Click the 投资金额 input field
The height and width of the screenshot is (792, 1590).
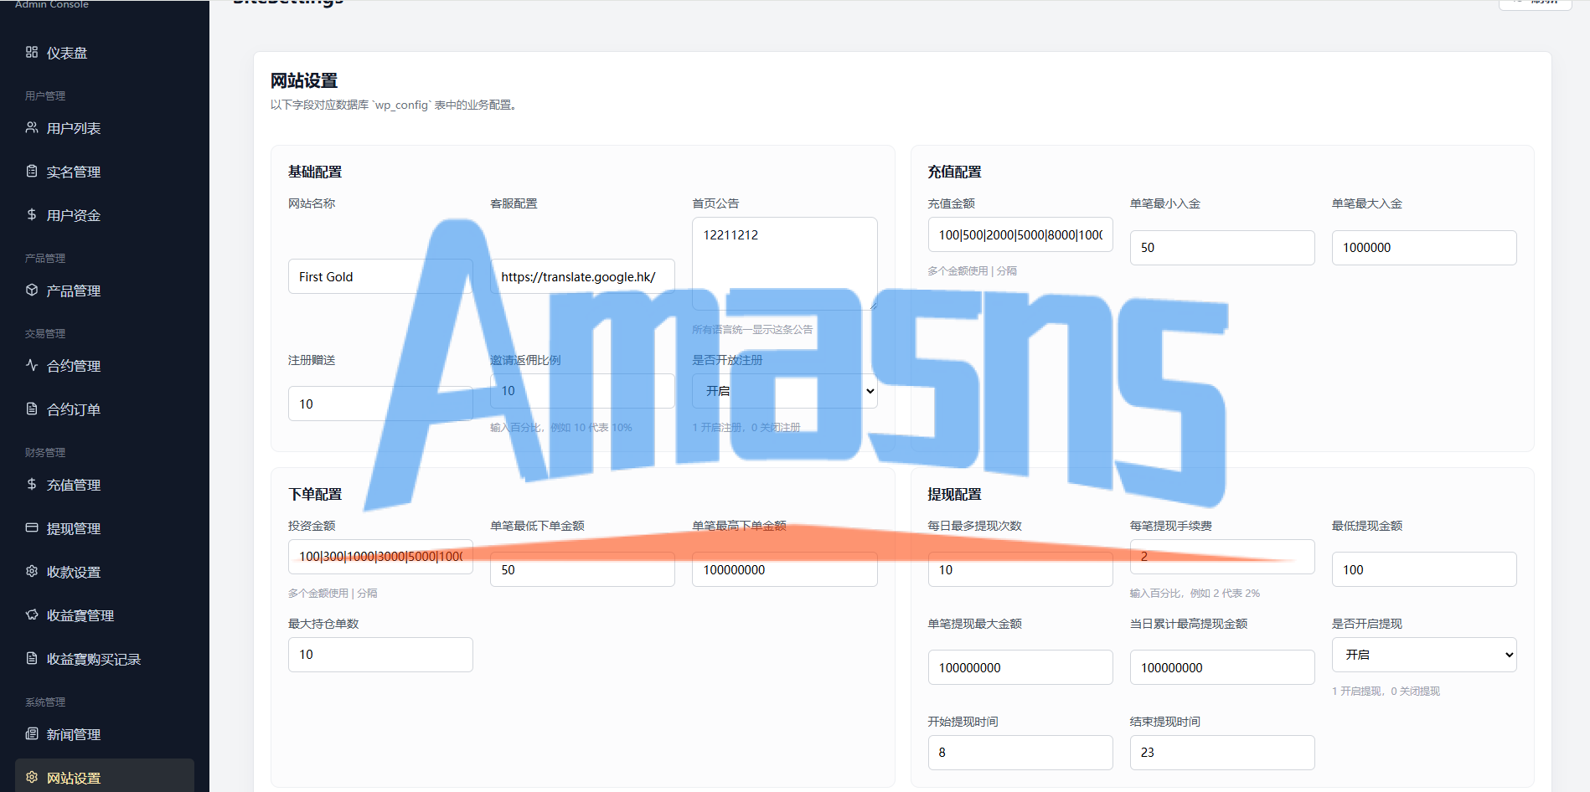380,557
